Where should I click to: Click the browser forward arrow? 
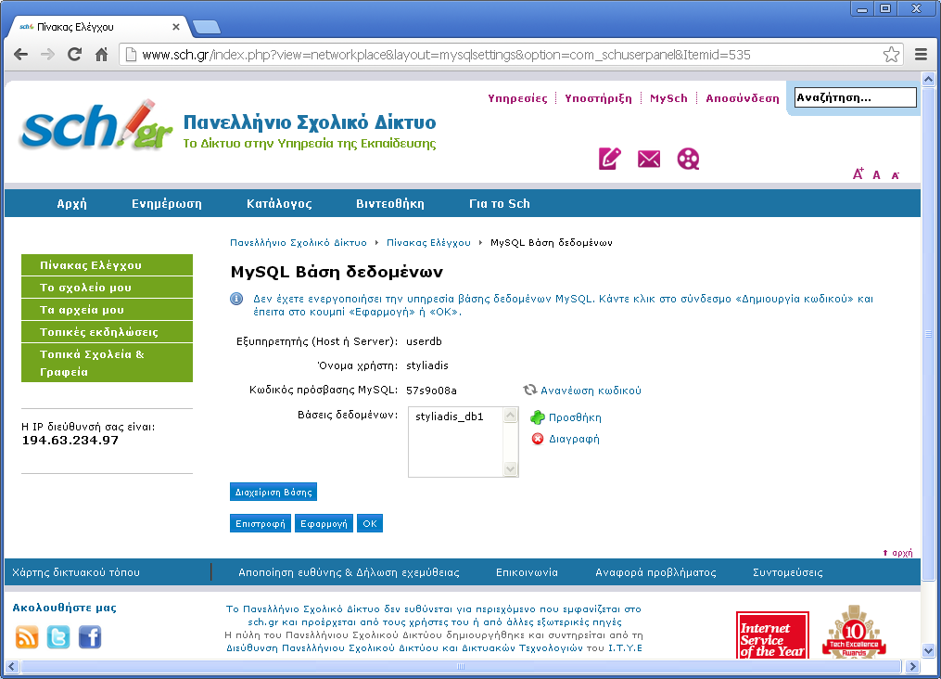[48, 55]
